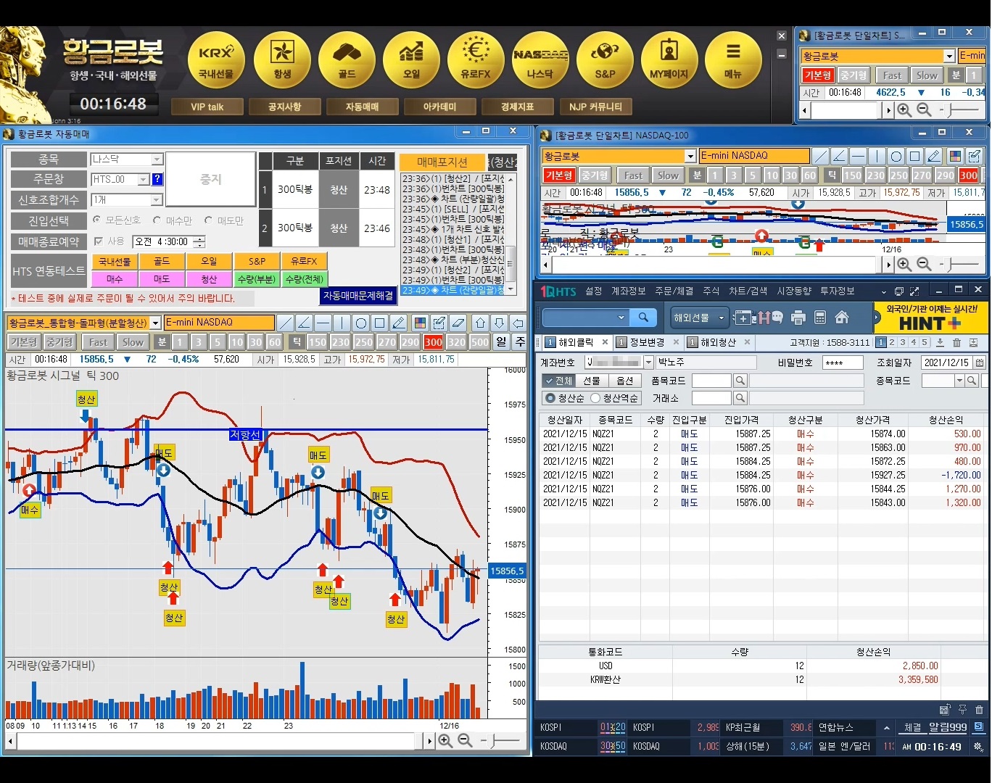Switch to the 정보변경 tab
Viewport: 992px width, 783px height.
pos(646,342)
